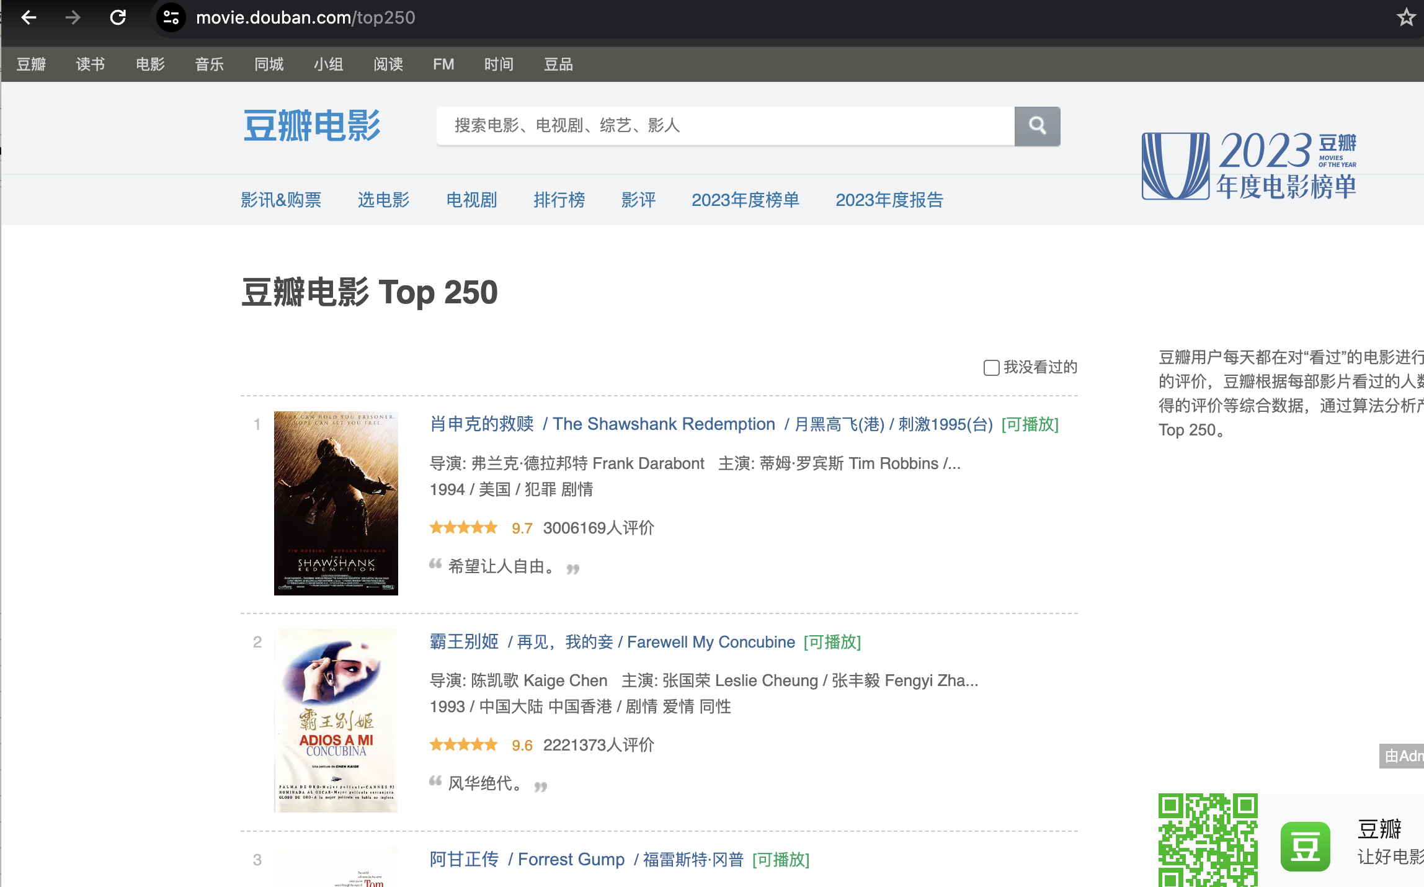
Task: Bookmark this page with star icon
Action: [1405, 17]
